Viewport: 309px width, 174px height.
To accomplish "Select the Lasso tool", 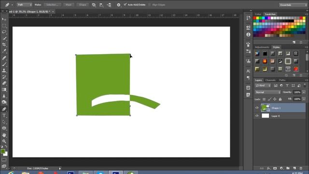I will tap(4, 32).
